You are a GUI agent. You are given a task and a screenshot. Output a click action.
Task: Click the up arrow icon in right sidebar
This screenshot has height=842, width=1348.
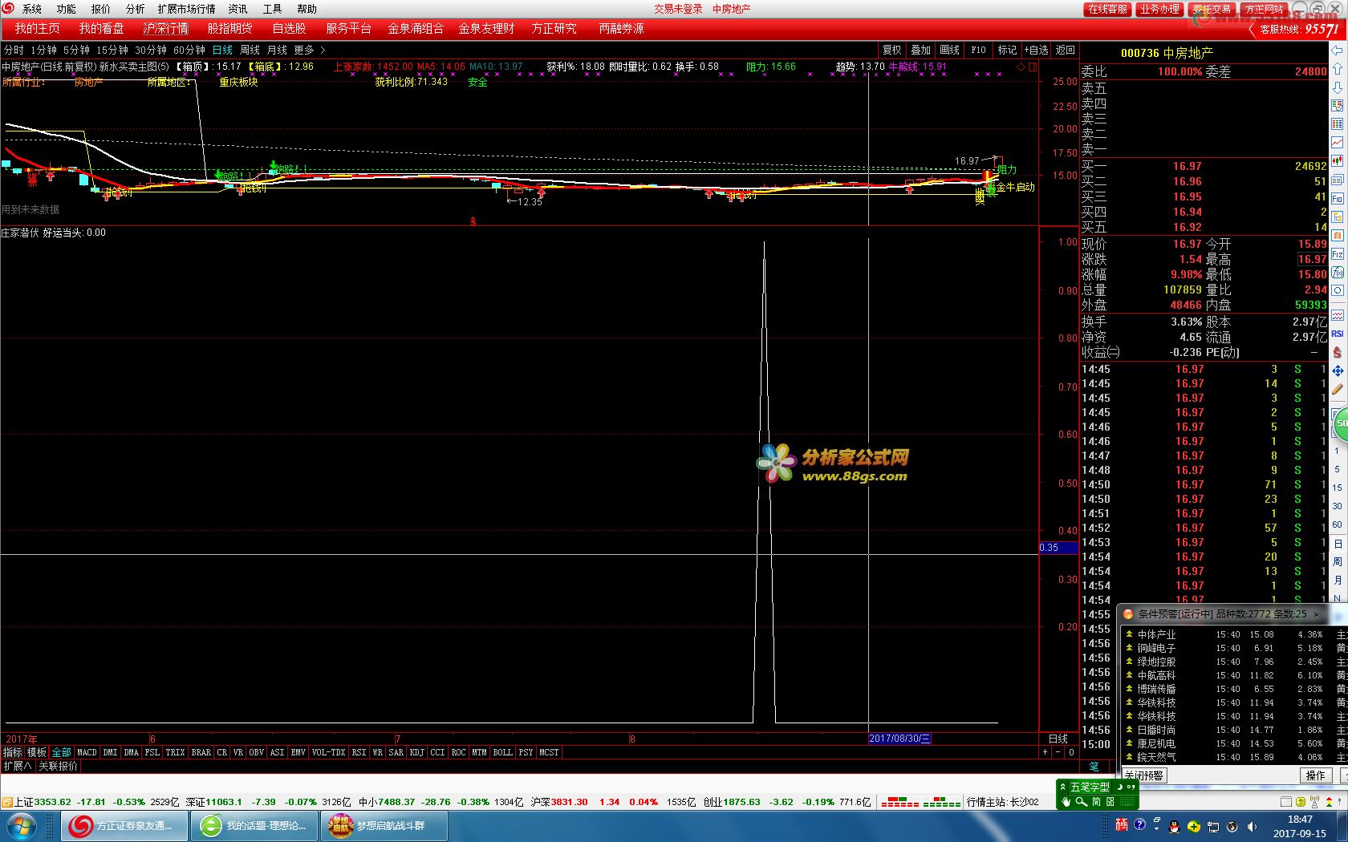[1338, 68]
